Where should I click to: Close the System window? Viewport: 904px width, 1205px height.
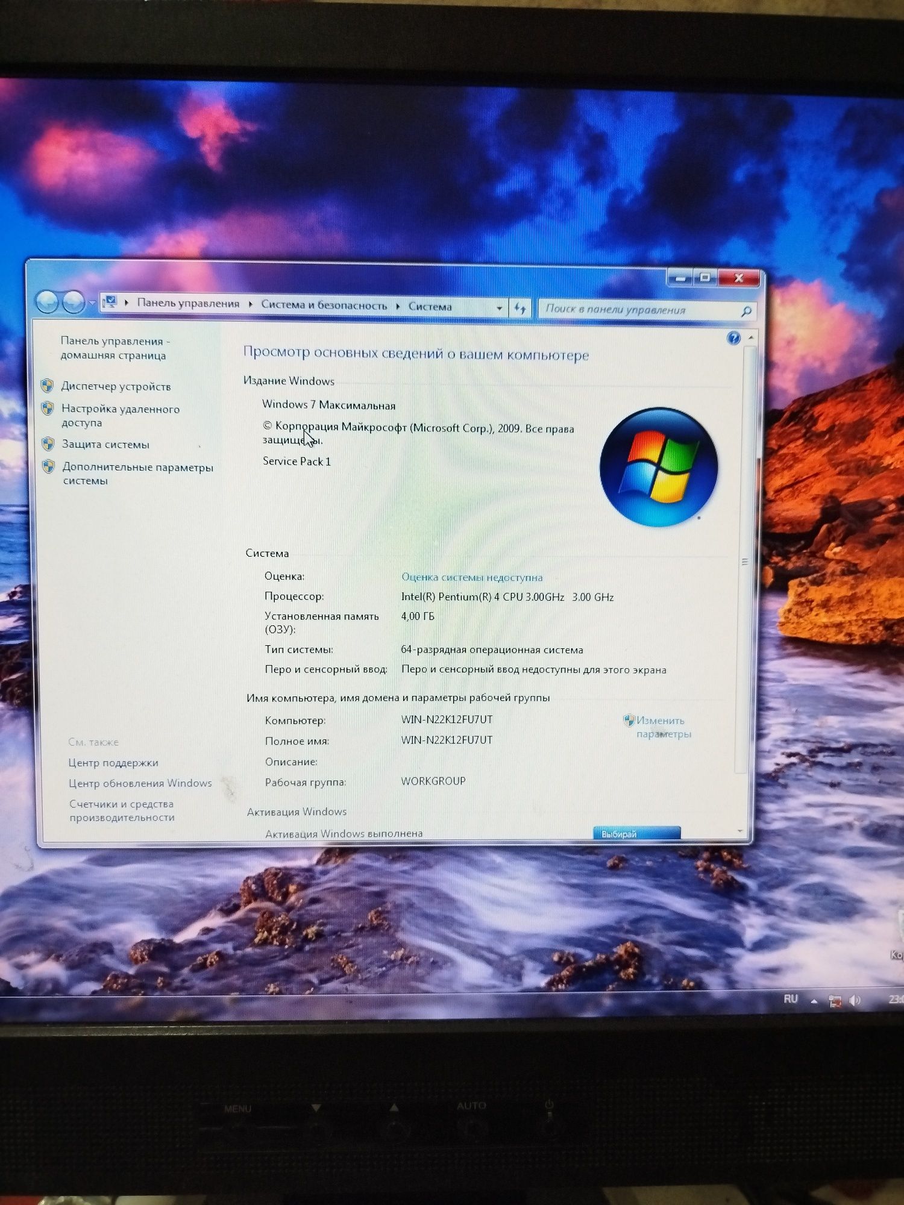click(x=739, y=278)
